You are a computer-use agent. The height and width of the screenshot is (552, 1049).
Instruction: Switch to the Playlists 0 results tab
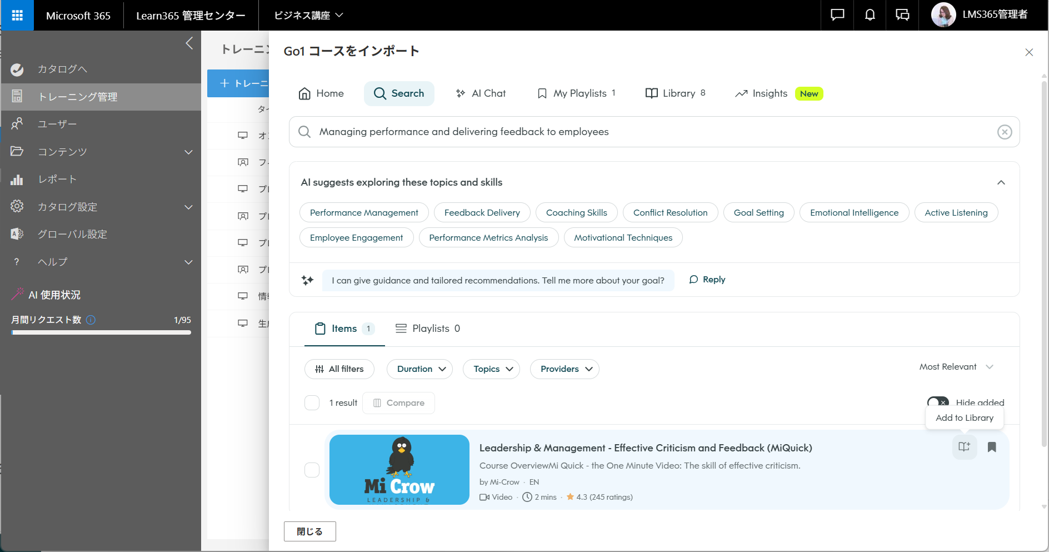click(x=428, y=329)
